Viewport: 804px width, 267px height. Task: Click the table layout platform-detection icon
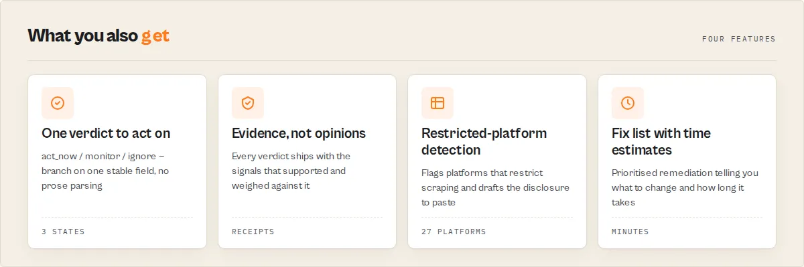[438, 103]
